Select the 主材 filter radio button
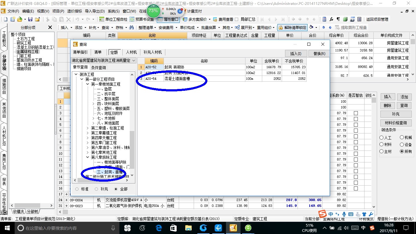The width and height of the screenshot is (416, 234). point(382,151)
